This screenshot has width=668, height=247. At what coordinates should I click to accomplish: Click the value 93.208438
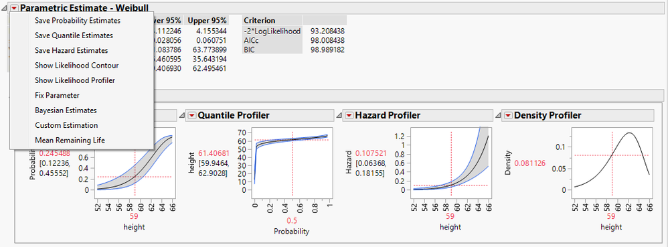(x=327, y=31)
